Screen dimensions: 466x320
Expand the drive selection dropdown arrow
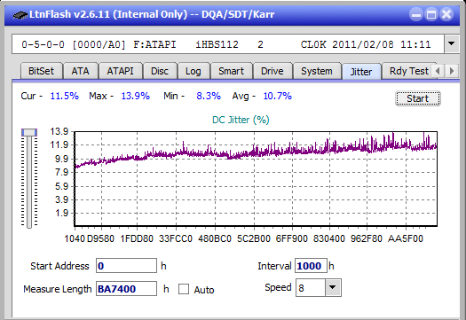451,44
